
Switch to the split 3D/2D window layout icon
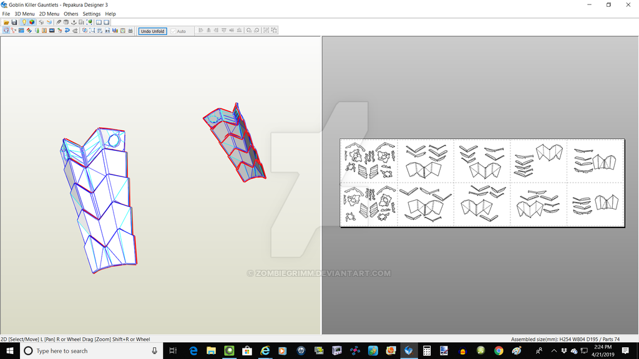pos(99,22)
